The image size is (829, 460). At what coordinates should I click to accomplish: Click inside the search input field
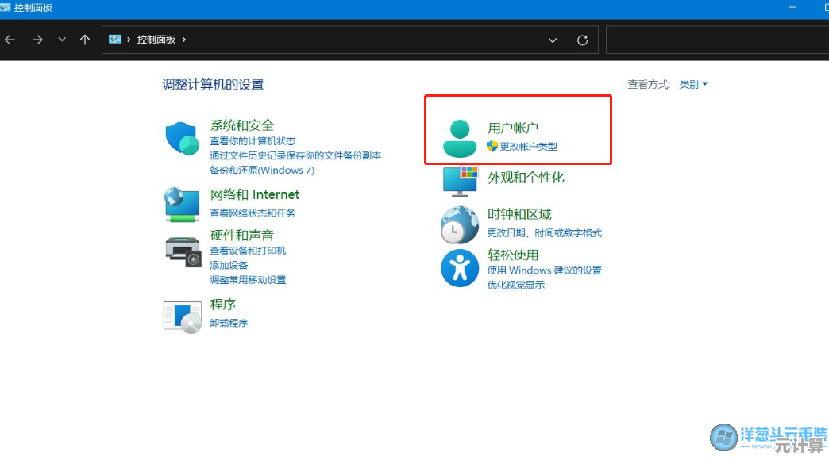(x=715, y=40)
